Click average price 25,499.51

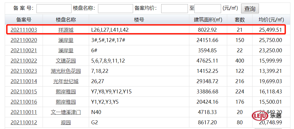coord(271,30)
